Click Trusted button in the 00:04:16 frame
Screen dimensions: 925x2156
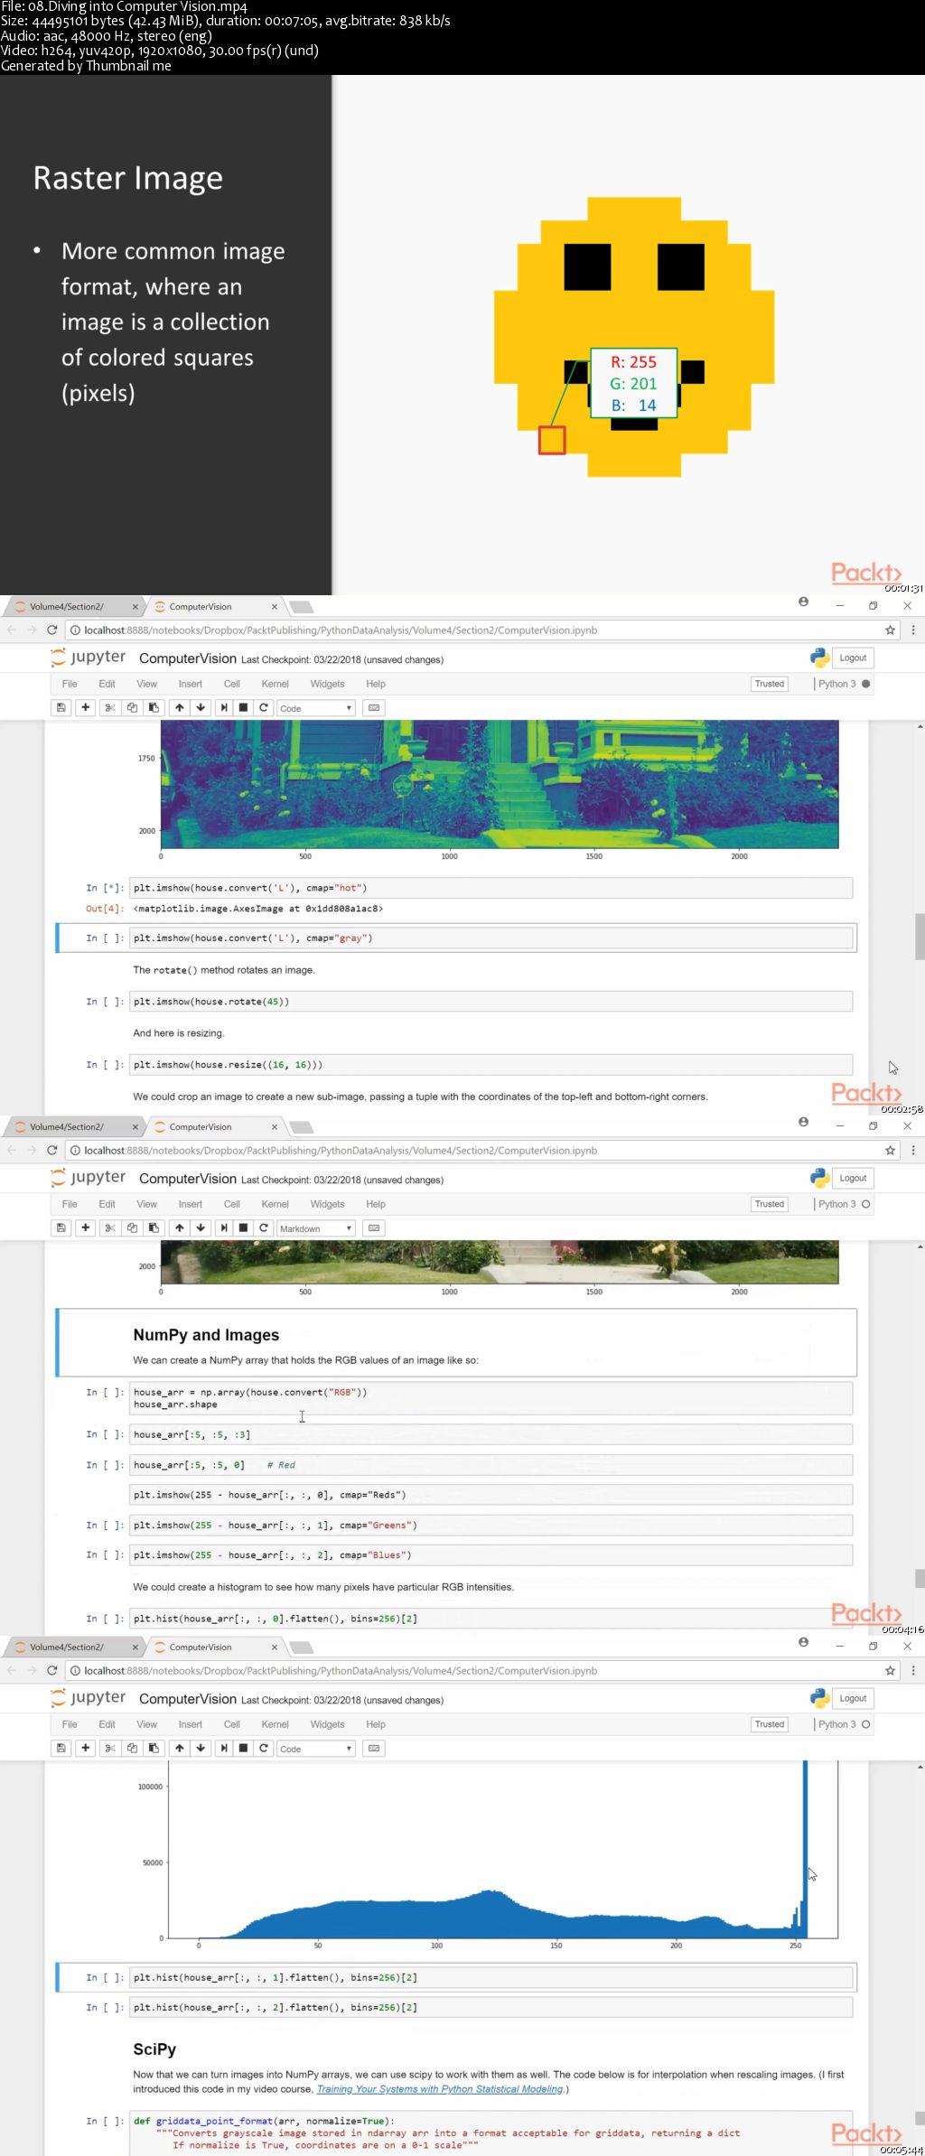(770, 1204)
